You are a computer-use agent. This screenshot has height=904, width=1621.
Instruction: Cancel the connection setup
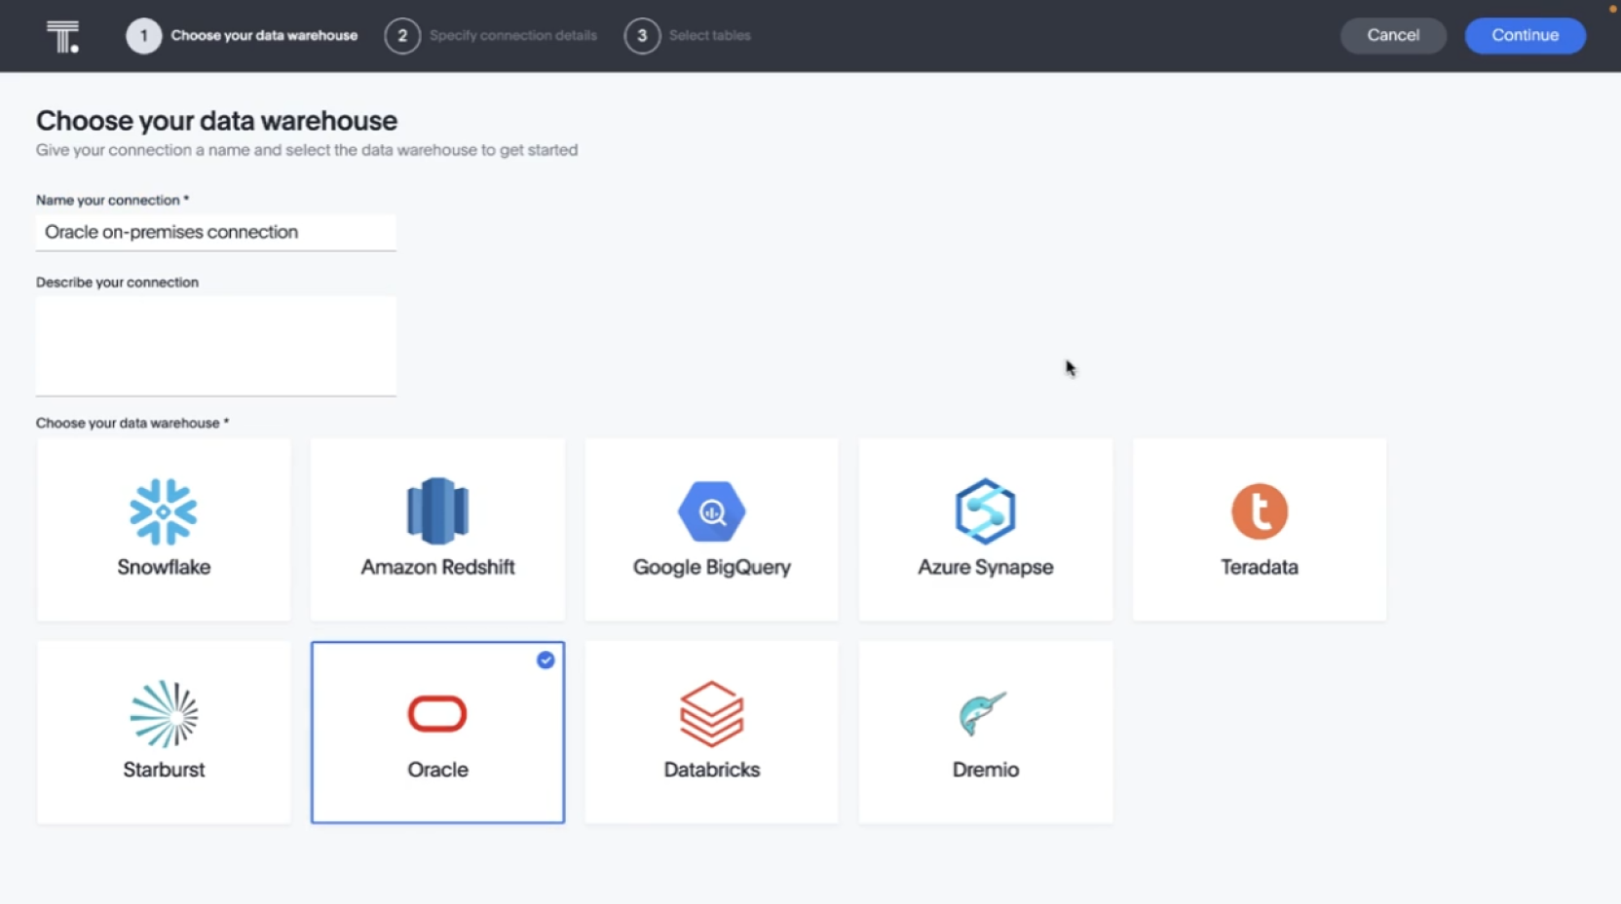(x=1393, y=36)
